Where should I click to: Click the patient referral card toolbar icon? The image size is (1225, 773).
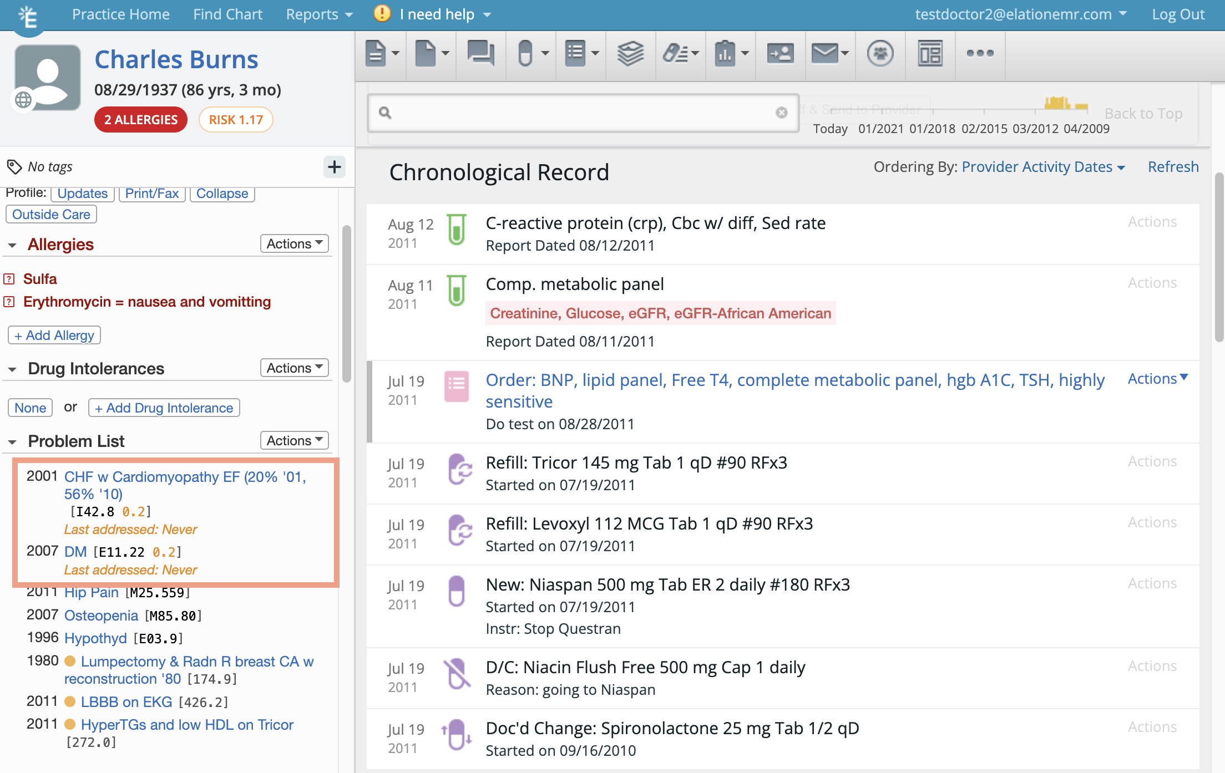coord(780,54)
